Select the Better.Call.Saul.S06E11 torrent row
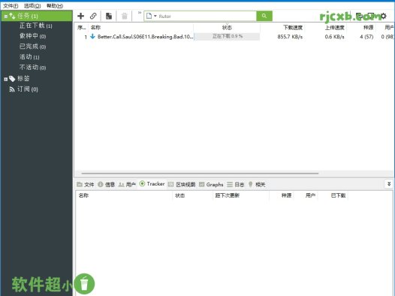The width and height of the screenshot is (395, 296). (234, 37)
